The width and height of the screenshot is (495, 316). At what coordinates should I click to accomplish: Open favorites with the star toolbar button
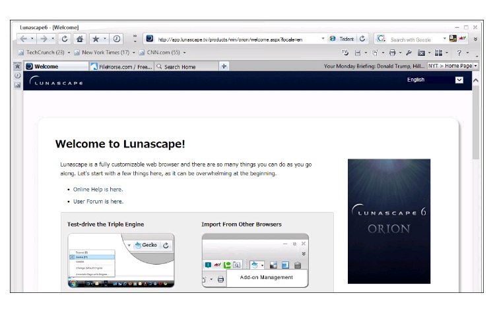[x=96, y=39]
